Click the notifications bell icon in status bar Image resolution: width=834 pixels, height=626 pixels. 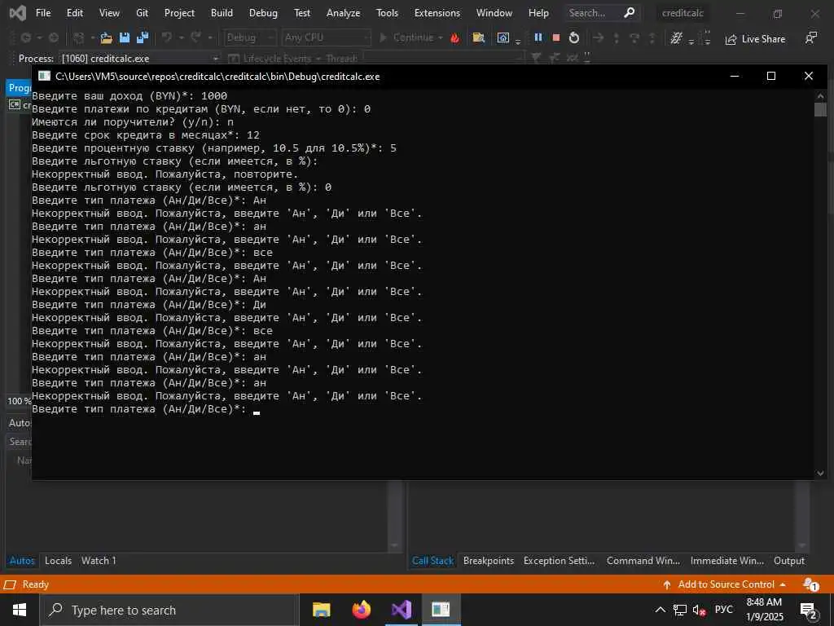coord(810,584)
